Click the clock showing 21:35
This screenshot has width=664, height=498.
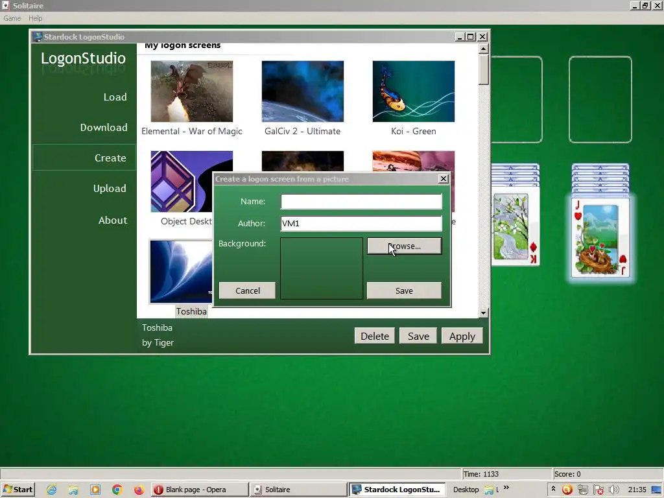[x=637, y=490]
